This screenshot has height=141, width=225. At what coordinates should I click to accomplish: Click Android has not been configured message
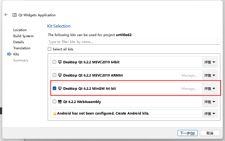click(103, 113)
